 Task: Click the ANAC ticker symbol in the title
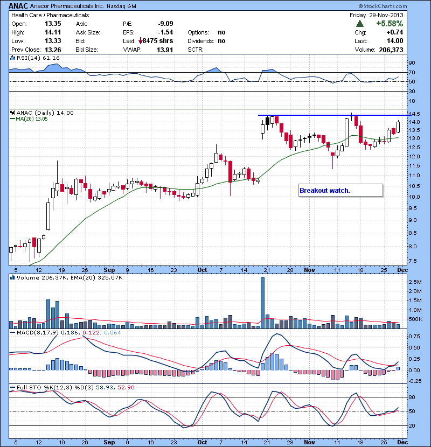pyautogui.click(x=18, y=6)
